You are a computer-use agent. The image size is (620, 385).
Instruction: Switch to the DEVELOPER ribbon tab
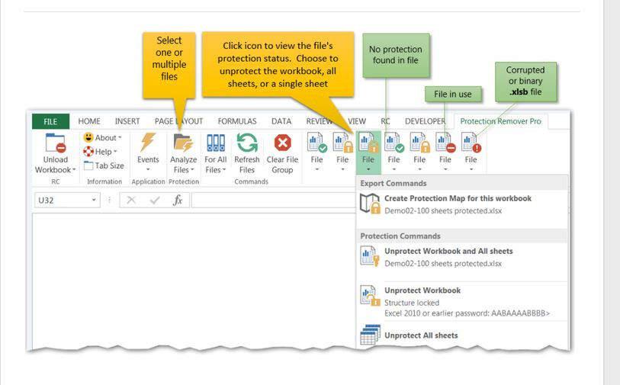coord(425,121)
